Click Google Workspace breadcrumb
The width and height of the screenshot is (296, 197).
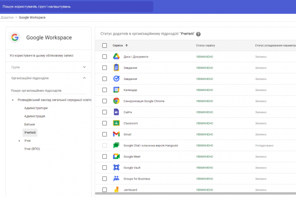click(32, 17)
